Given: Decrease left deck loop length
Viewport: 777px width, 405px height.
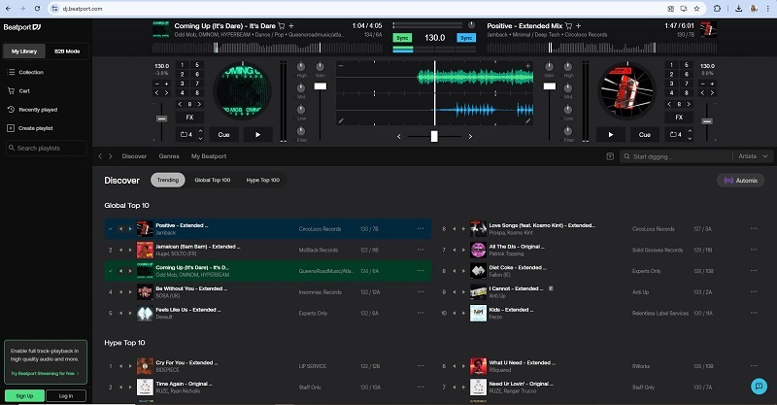Looking at the screenshot, I should click(x=201, y=138).
